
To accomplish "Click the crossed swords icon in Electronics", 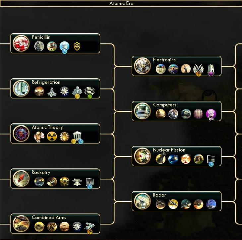I will point(198,70).
